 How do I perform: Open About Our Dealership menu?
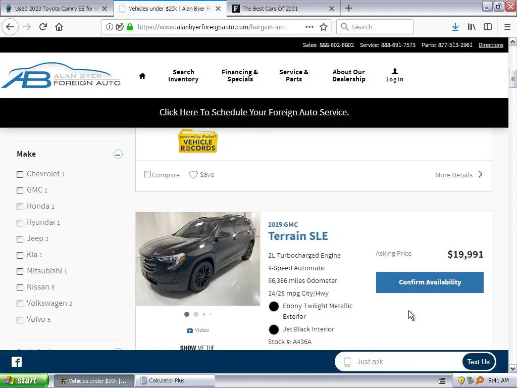coord(349,76)
